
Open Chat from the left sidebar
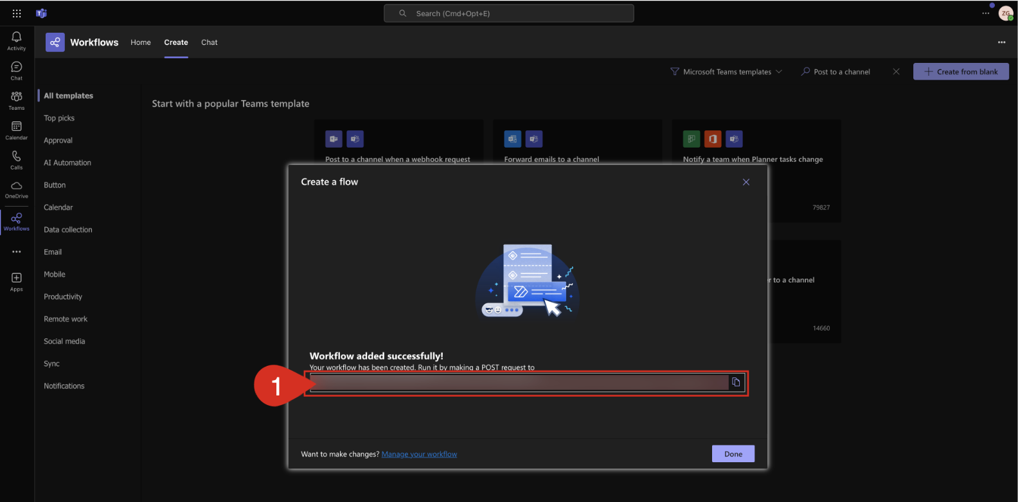tap(17, 71)
